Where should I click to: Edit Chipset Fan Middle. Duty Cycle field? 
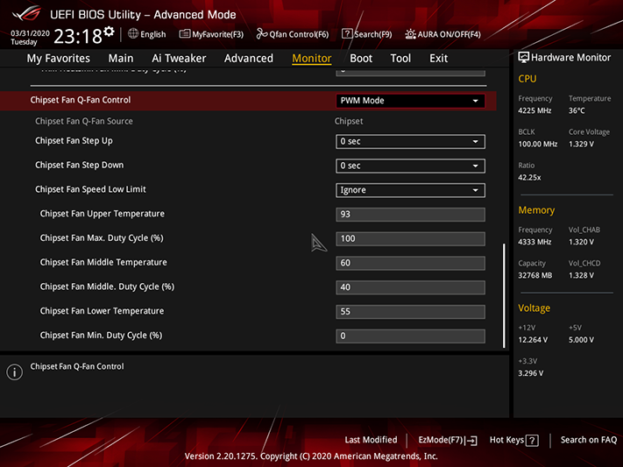[x=410, y=287]
